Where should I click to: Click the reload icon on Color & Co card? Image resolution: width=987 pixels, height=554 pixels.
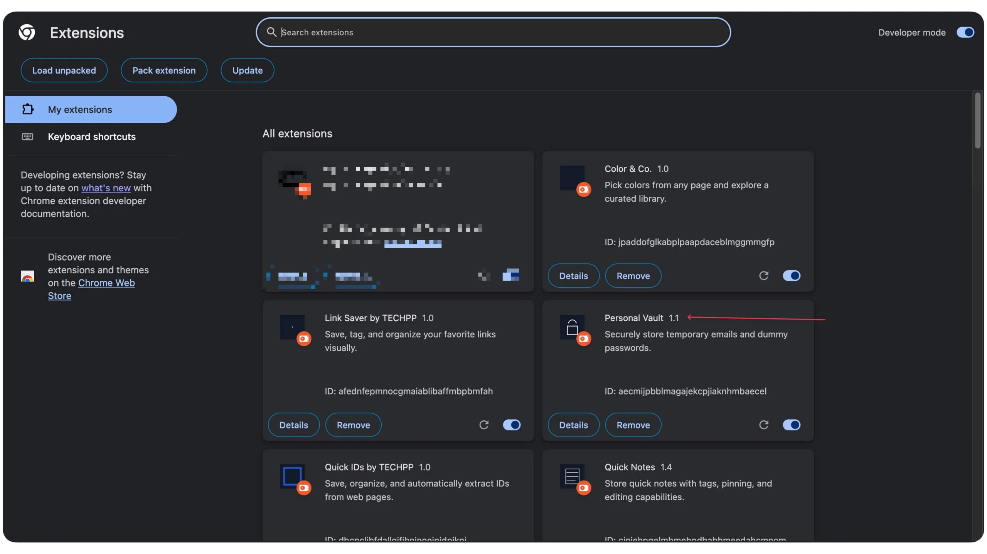(764, 276)
